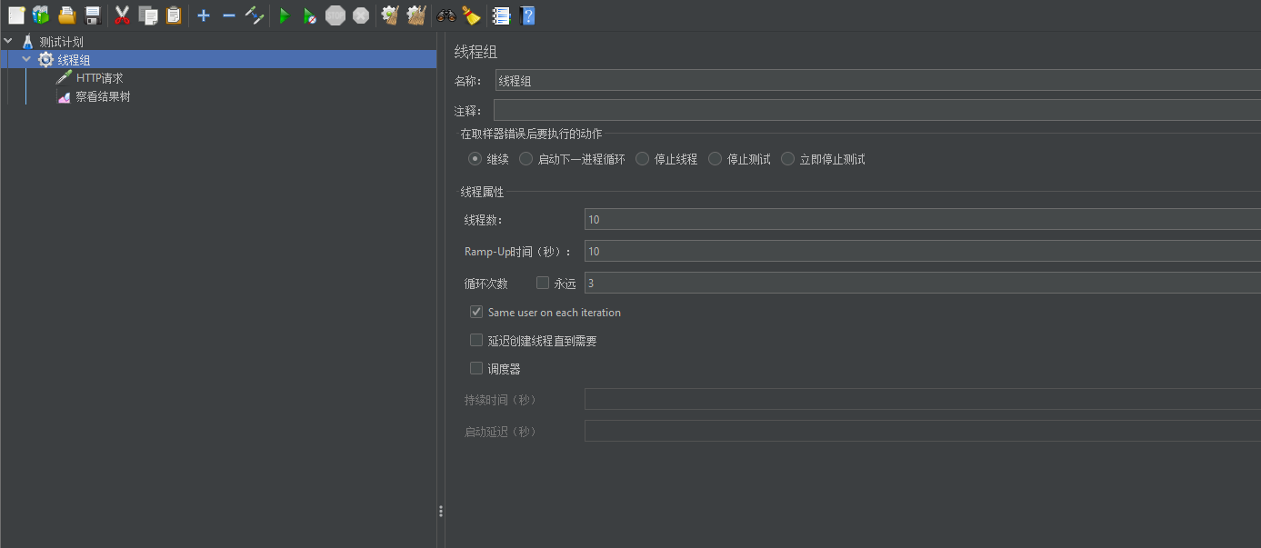Select the 继续 radio button
1261x548 pixels.
pos(475,159)
